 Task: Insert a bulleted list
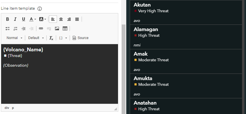click(x=7, y=28)
